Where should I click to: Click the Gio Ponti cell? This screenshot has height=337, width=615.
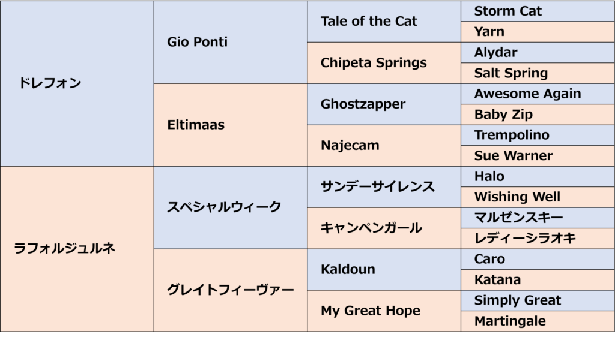pos(231,42)
